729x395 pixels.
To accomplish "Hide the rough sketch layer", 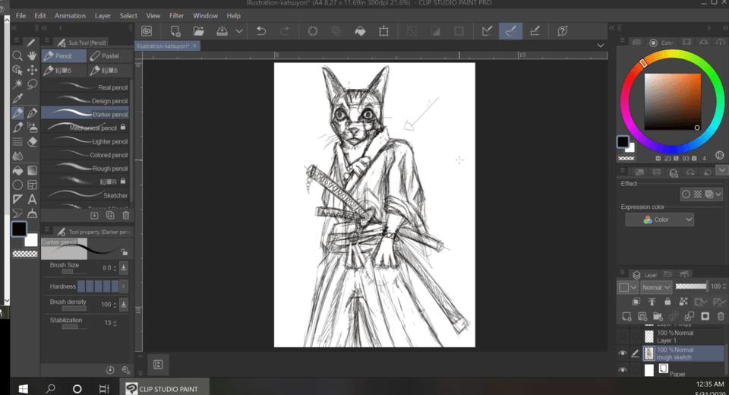I will (623, 353).
